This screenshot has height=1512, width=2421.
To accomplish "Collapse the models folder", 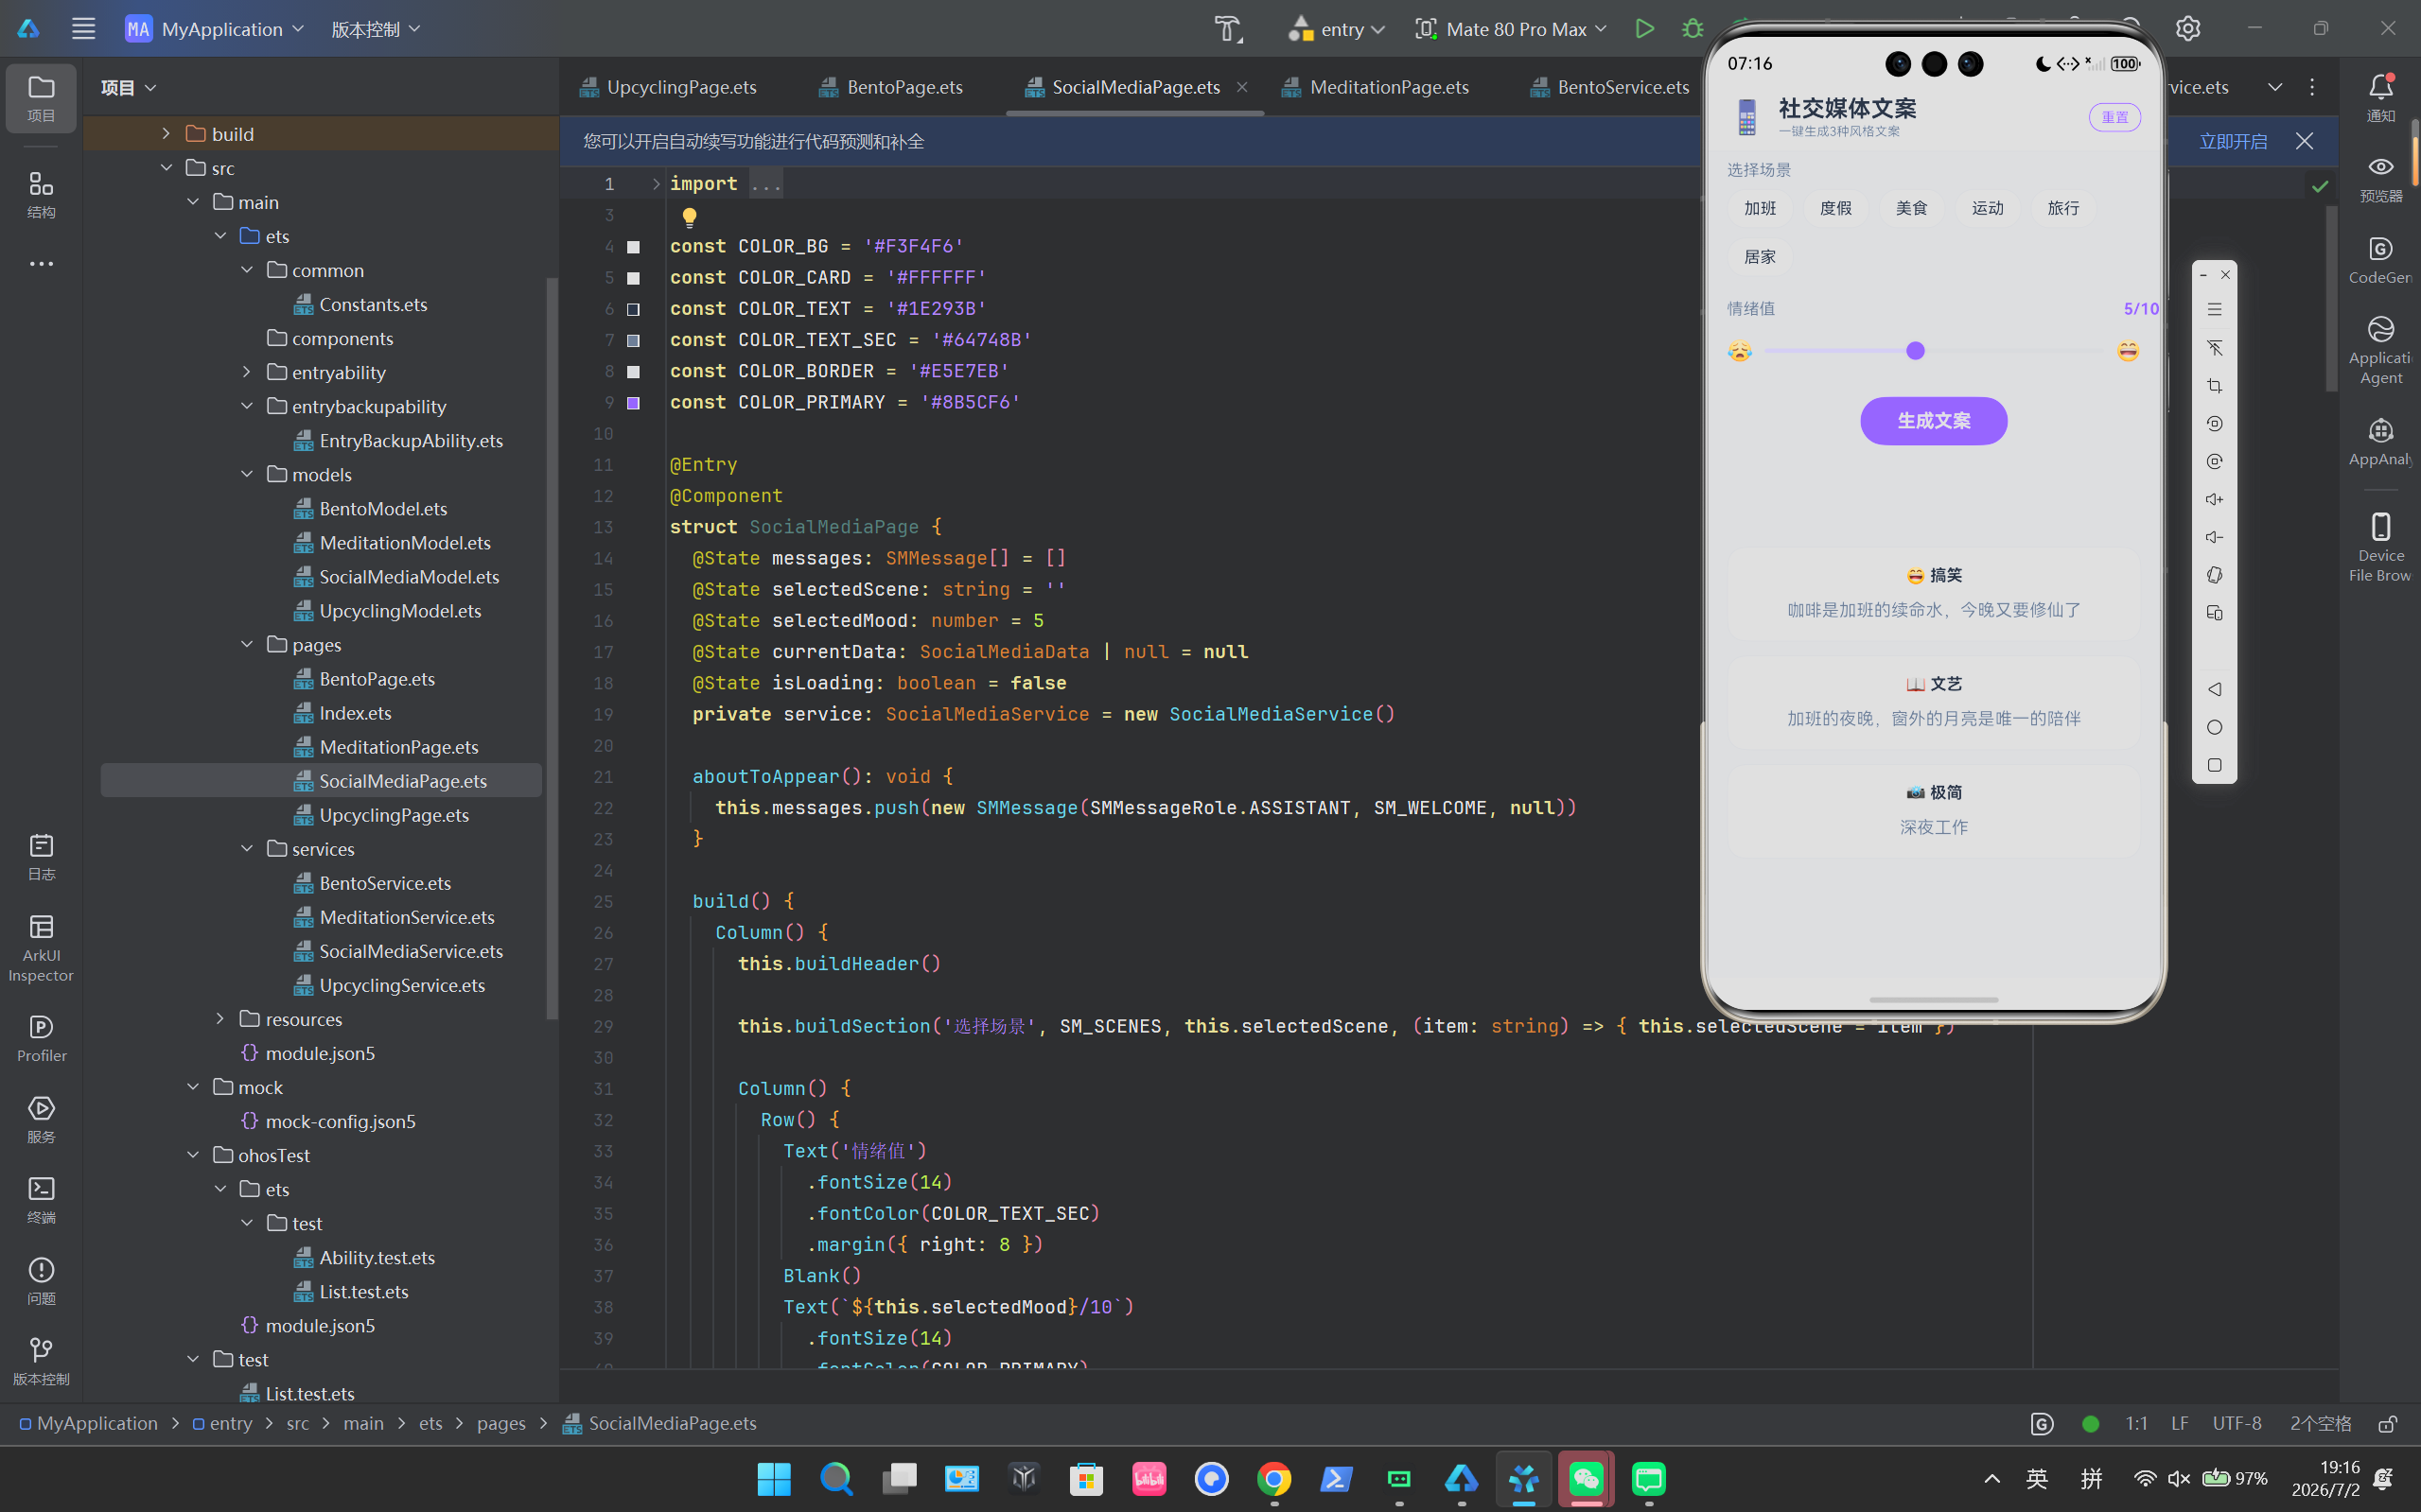I will coord(247,474).
